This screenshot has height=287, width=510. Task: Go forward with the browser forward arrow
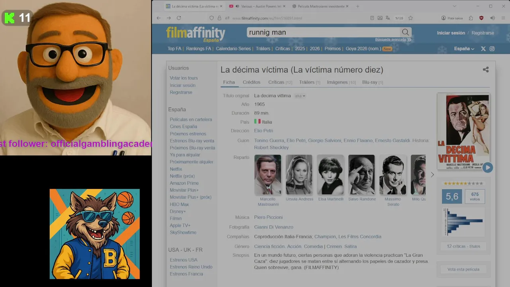pyautogui.click(x=169, y=18)
